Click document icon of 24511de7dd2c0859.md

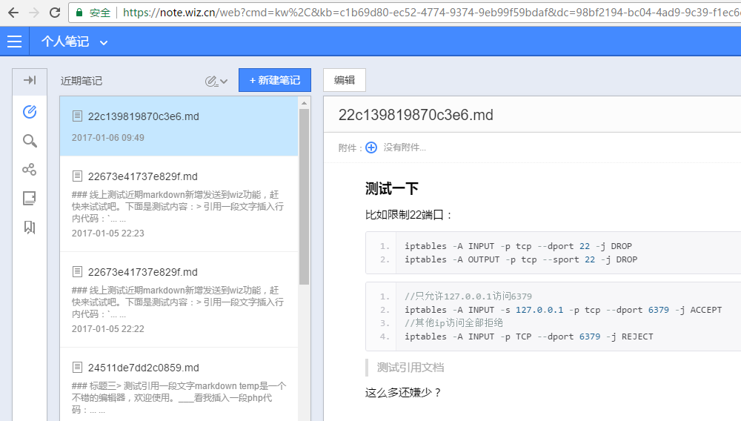point(77,367)
